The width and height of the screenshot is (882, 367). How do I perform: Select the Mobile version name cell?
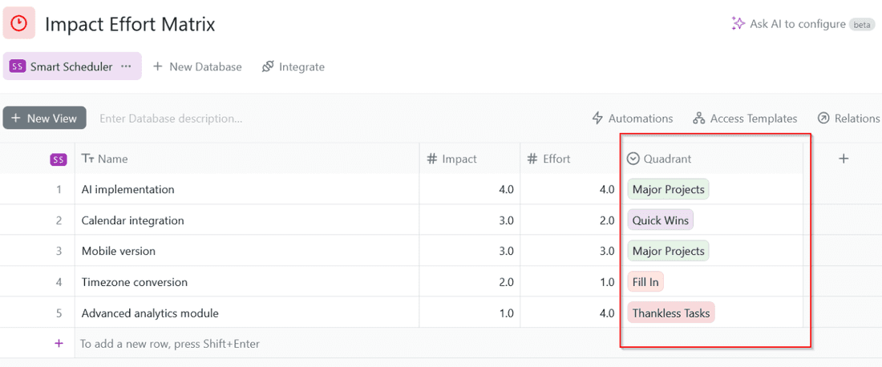(x=119, y=251)
